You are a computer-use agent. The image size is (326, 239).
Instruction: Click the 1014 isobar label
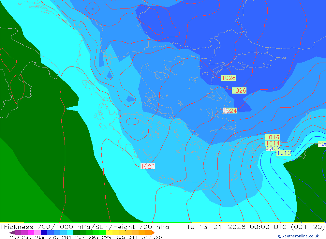pos(273,143)
